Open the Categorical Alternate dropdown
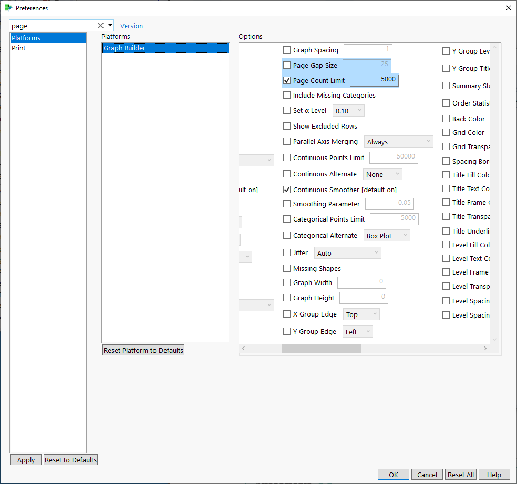The image size is (517, 484). (387, 235)
